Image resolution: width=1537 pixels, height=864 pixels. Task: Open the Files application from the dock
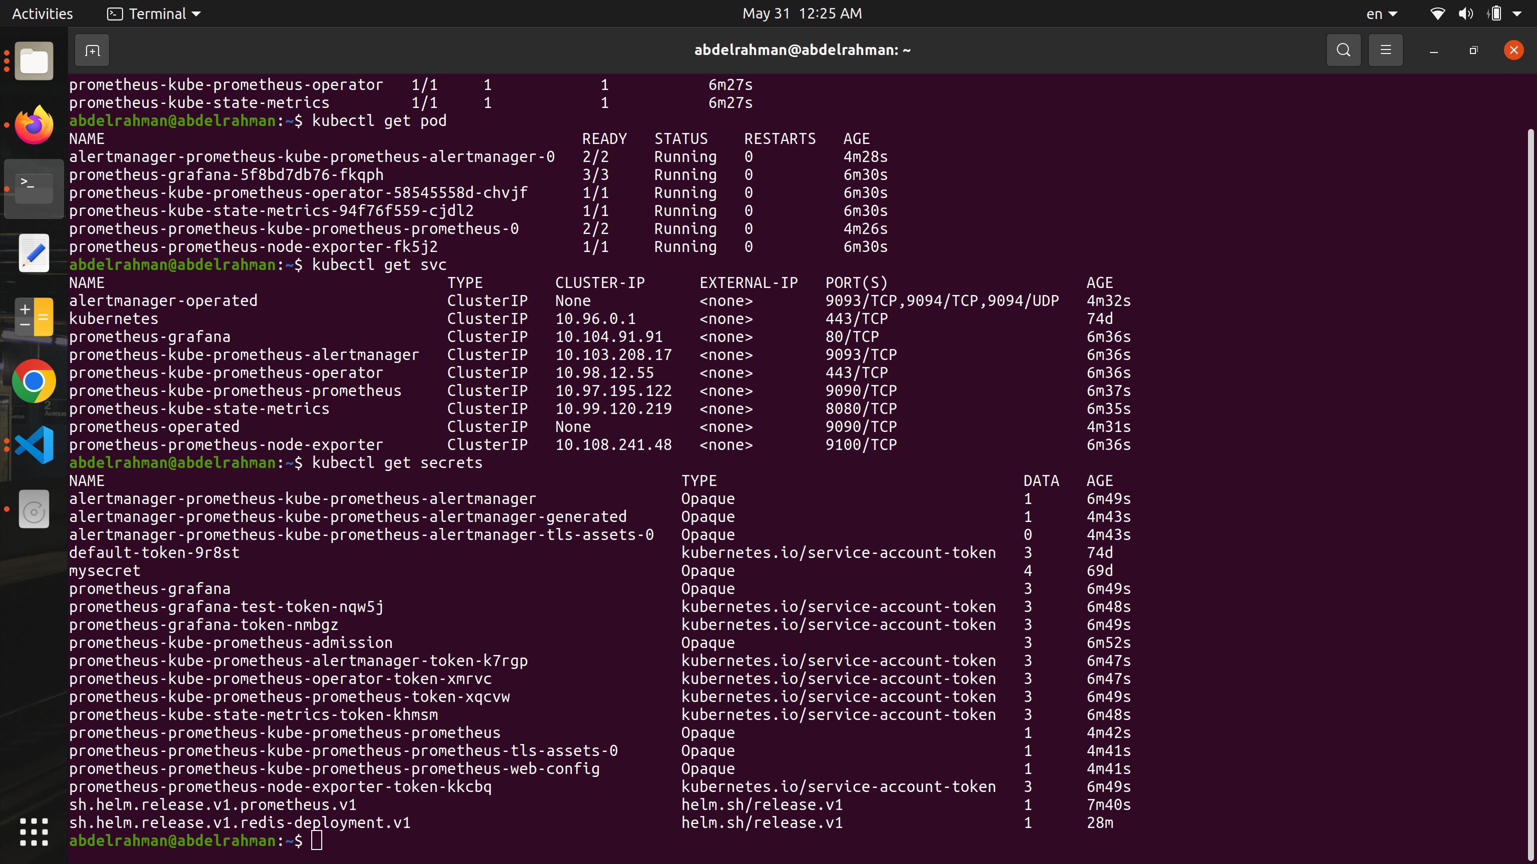pos(34,60)
